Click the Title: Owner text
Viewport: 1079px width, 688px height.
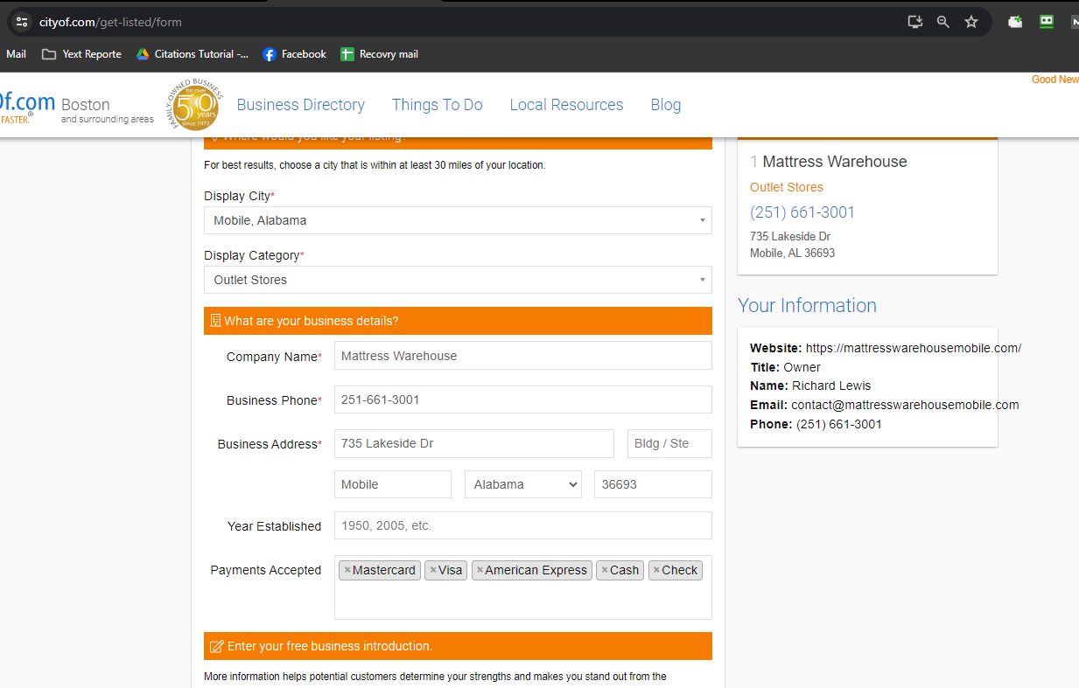coord(785,367)
